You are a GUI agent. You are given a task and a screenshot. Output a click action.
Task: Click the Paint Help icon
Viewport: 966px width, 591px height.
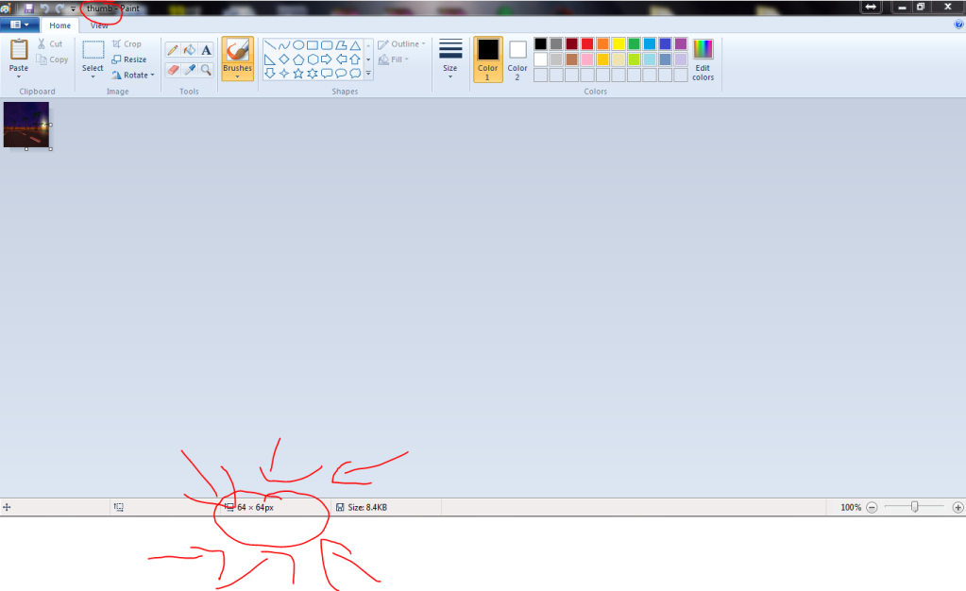coord(958,25)
